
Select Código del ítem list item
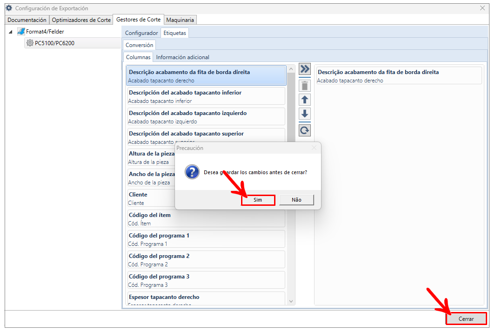(206, 219)
